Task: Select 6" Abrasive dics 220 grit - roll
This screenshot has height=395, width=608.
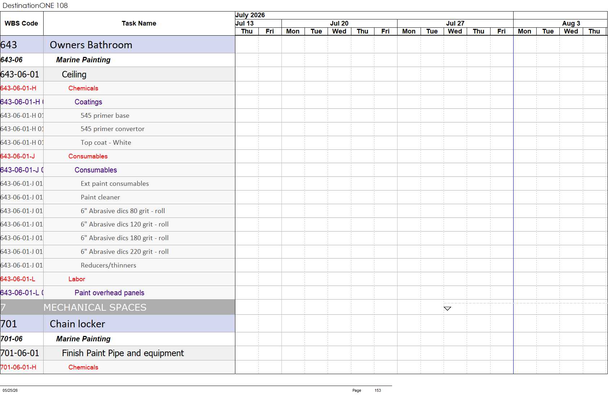Action: tap(125, 252)
